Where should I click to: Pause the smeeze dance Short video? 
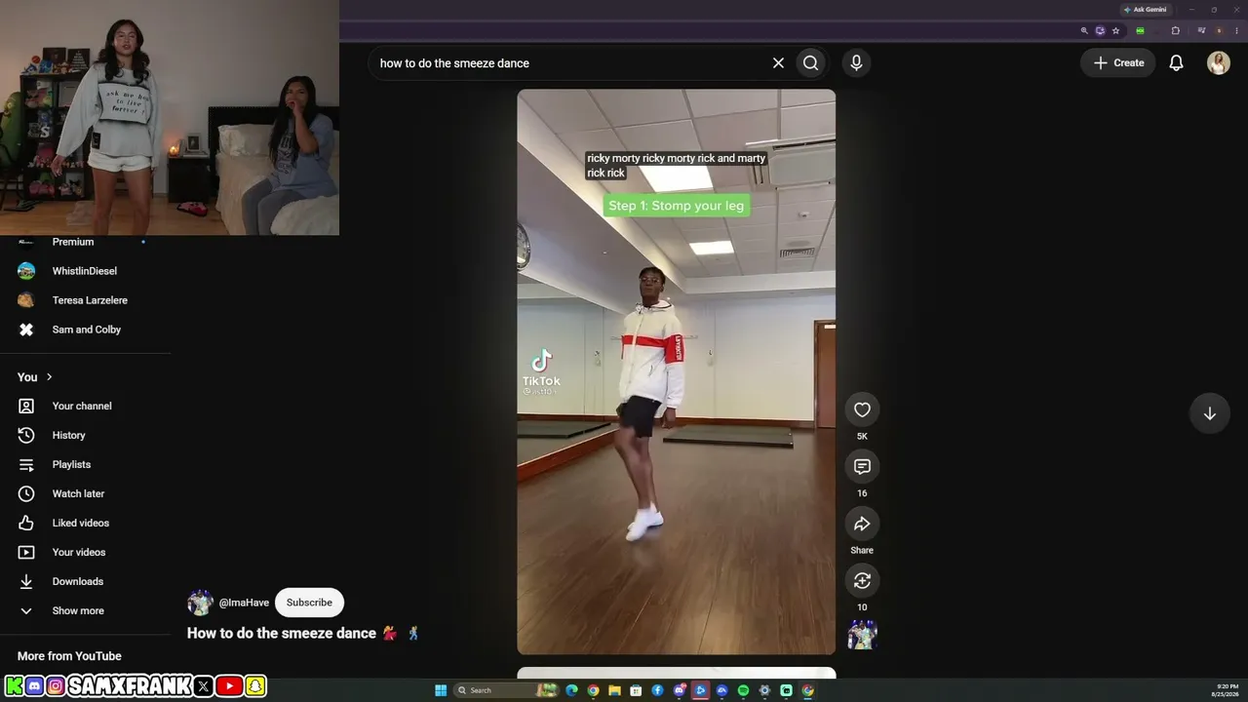pos(676,371)
